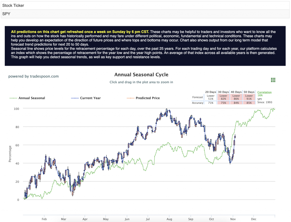Click the 20 Days accuracy 71% cell
Screen dimensions: 291x222
211,103
